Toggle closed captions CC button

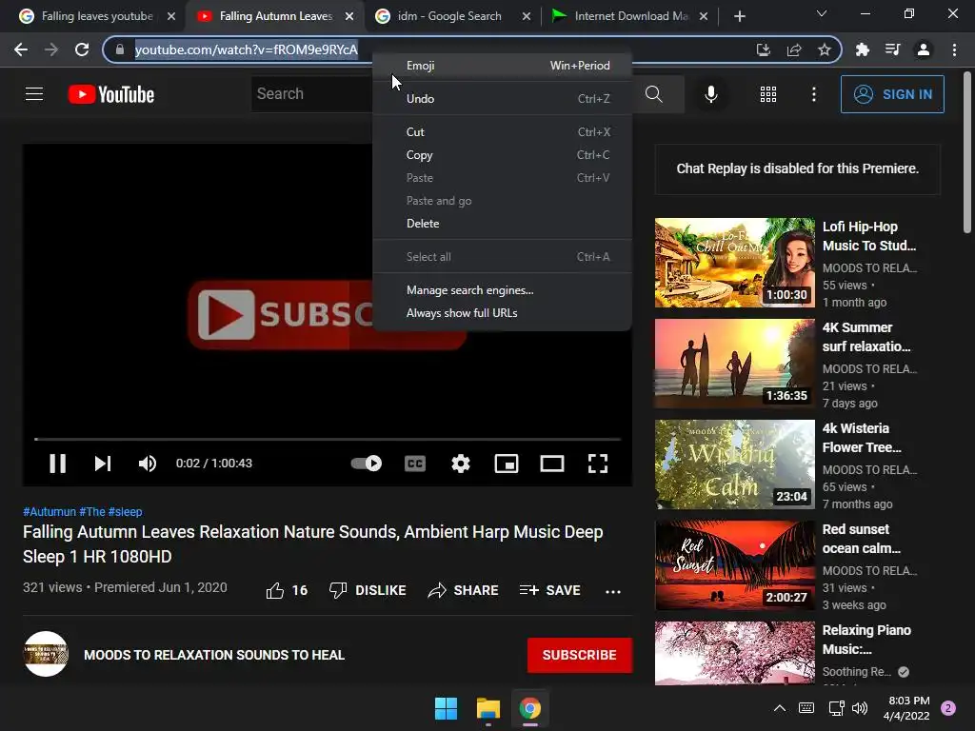pyautogui.click(x=415, y=464)
